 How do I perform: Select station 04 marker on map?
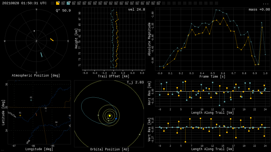click(56, 125)
